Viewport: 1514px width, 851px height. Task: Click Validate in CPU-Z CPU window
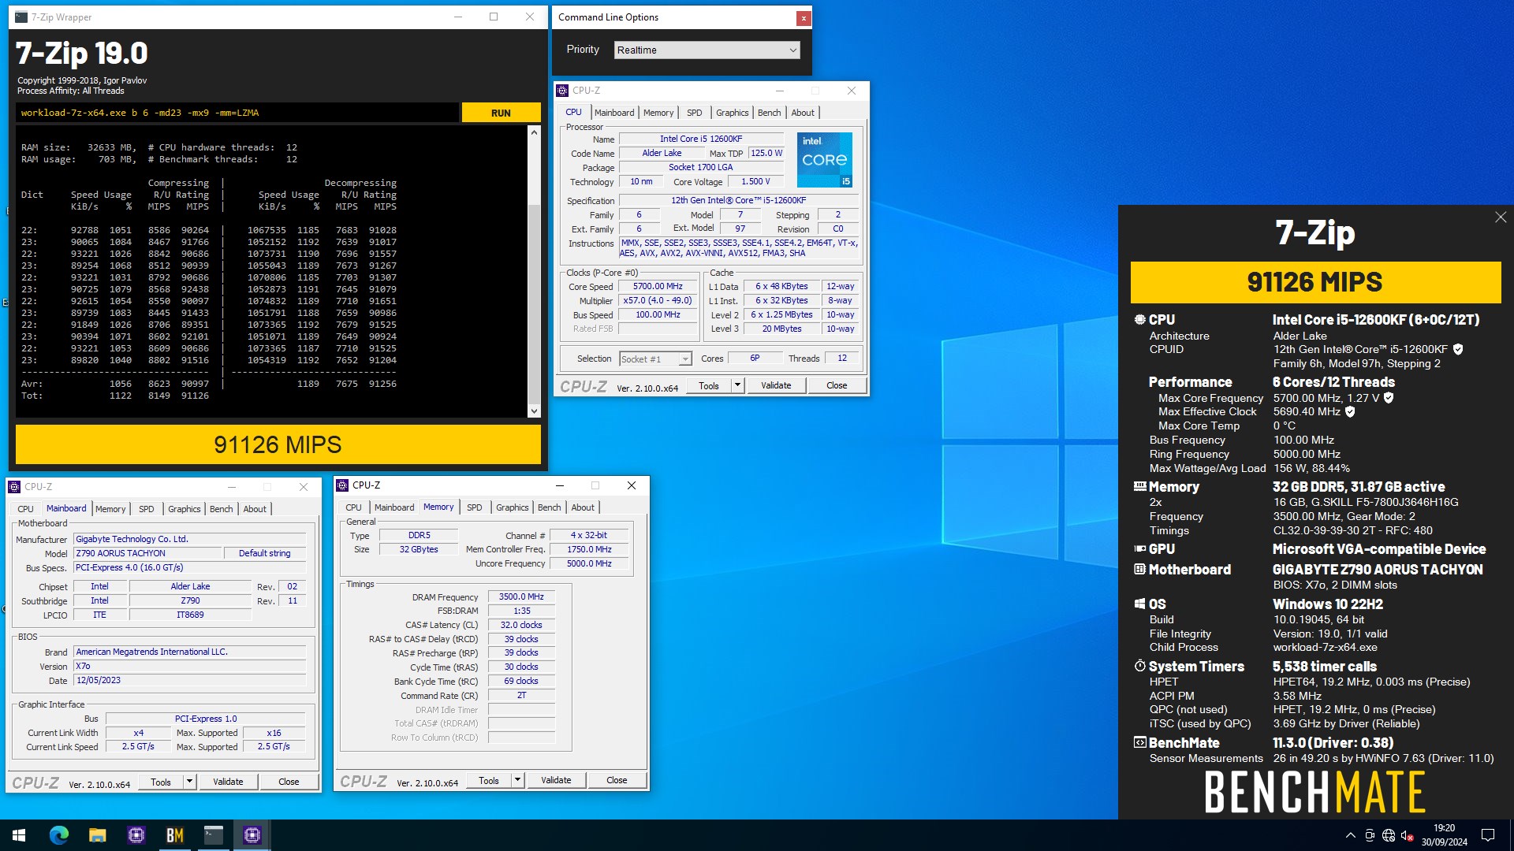pos(776,385)
